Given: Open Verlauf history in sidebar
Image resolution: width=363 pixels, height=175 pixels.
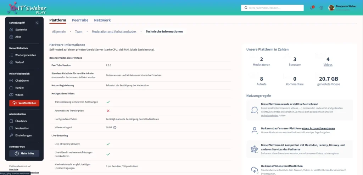Looking at the screenshot, I should tap(20, 62).
